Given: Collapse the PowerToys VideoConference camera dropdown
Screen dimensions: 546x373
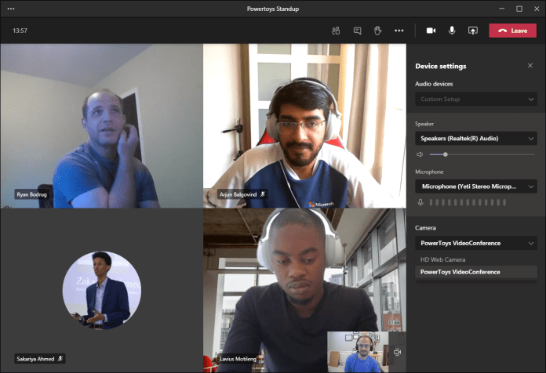Looking at the screenshot, I should (476, 243).
